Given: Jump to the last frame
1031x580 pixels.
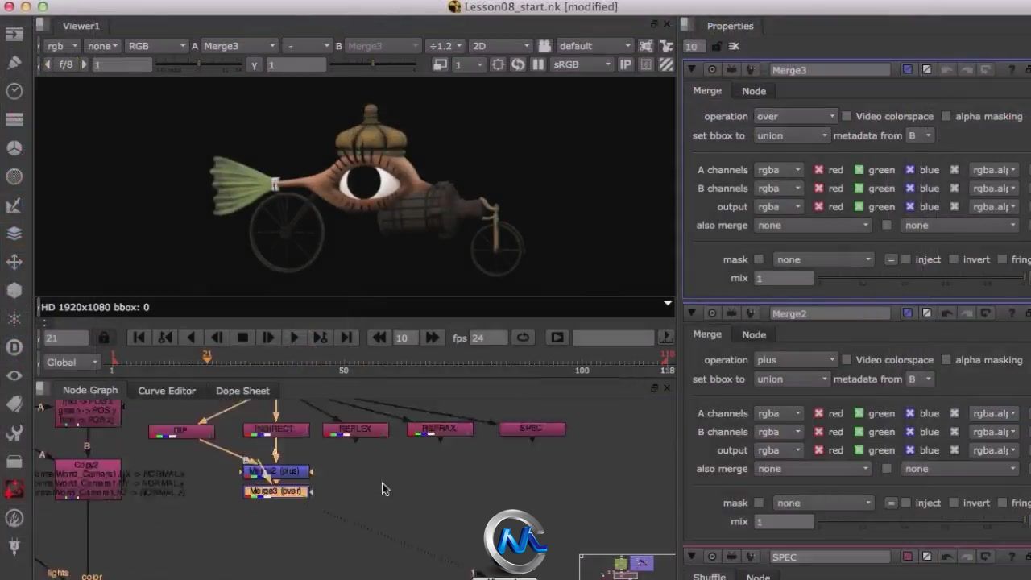Looking at the screenshot, I should tap(346, 338).
